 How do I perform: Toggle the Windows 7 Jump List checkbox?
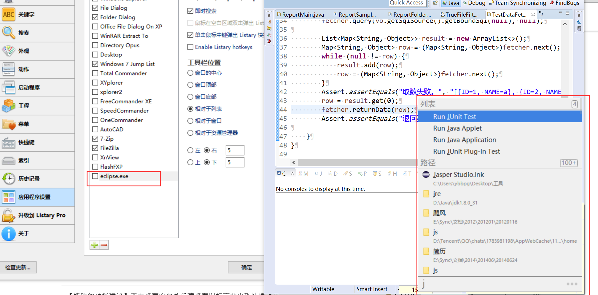tap(95, 64)
